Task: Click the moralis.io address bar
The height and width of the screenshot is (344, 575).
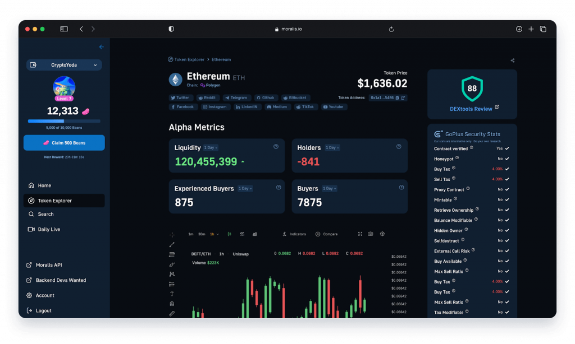Action: (289, 29)
